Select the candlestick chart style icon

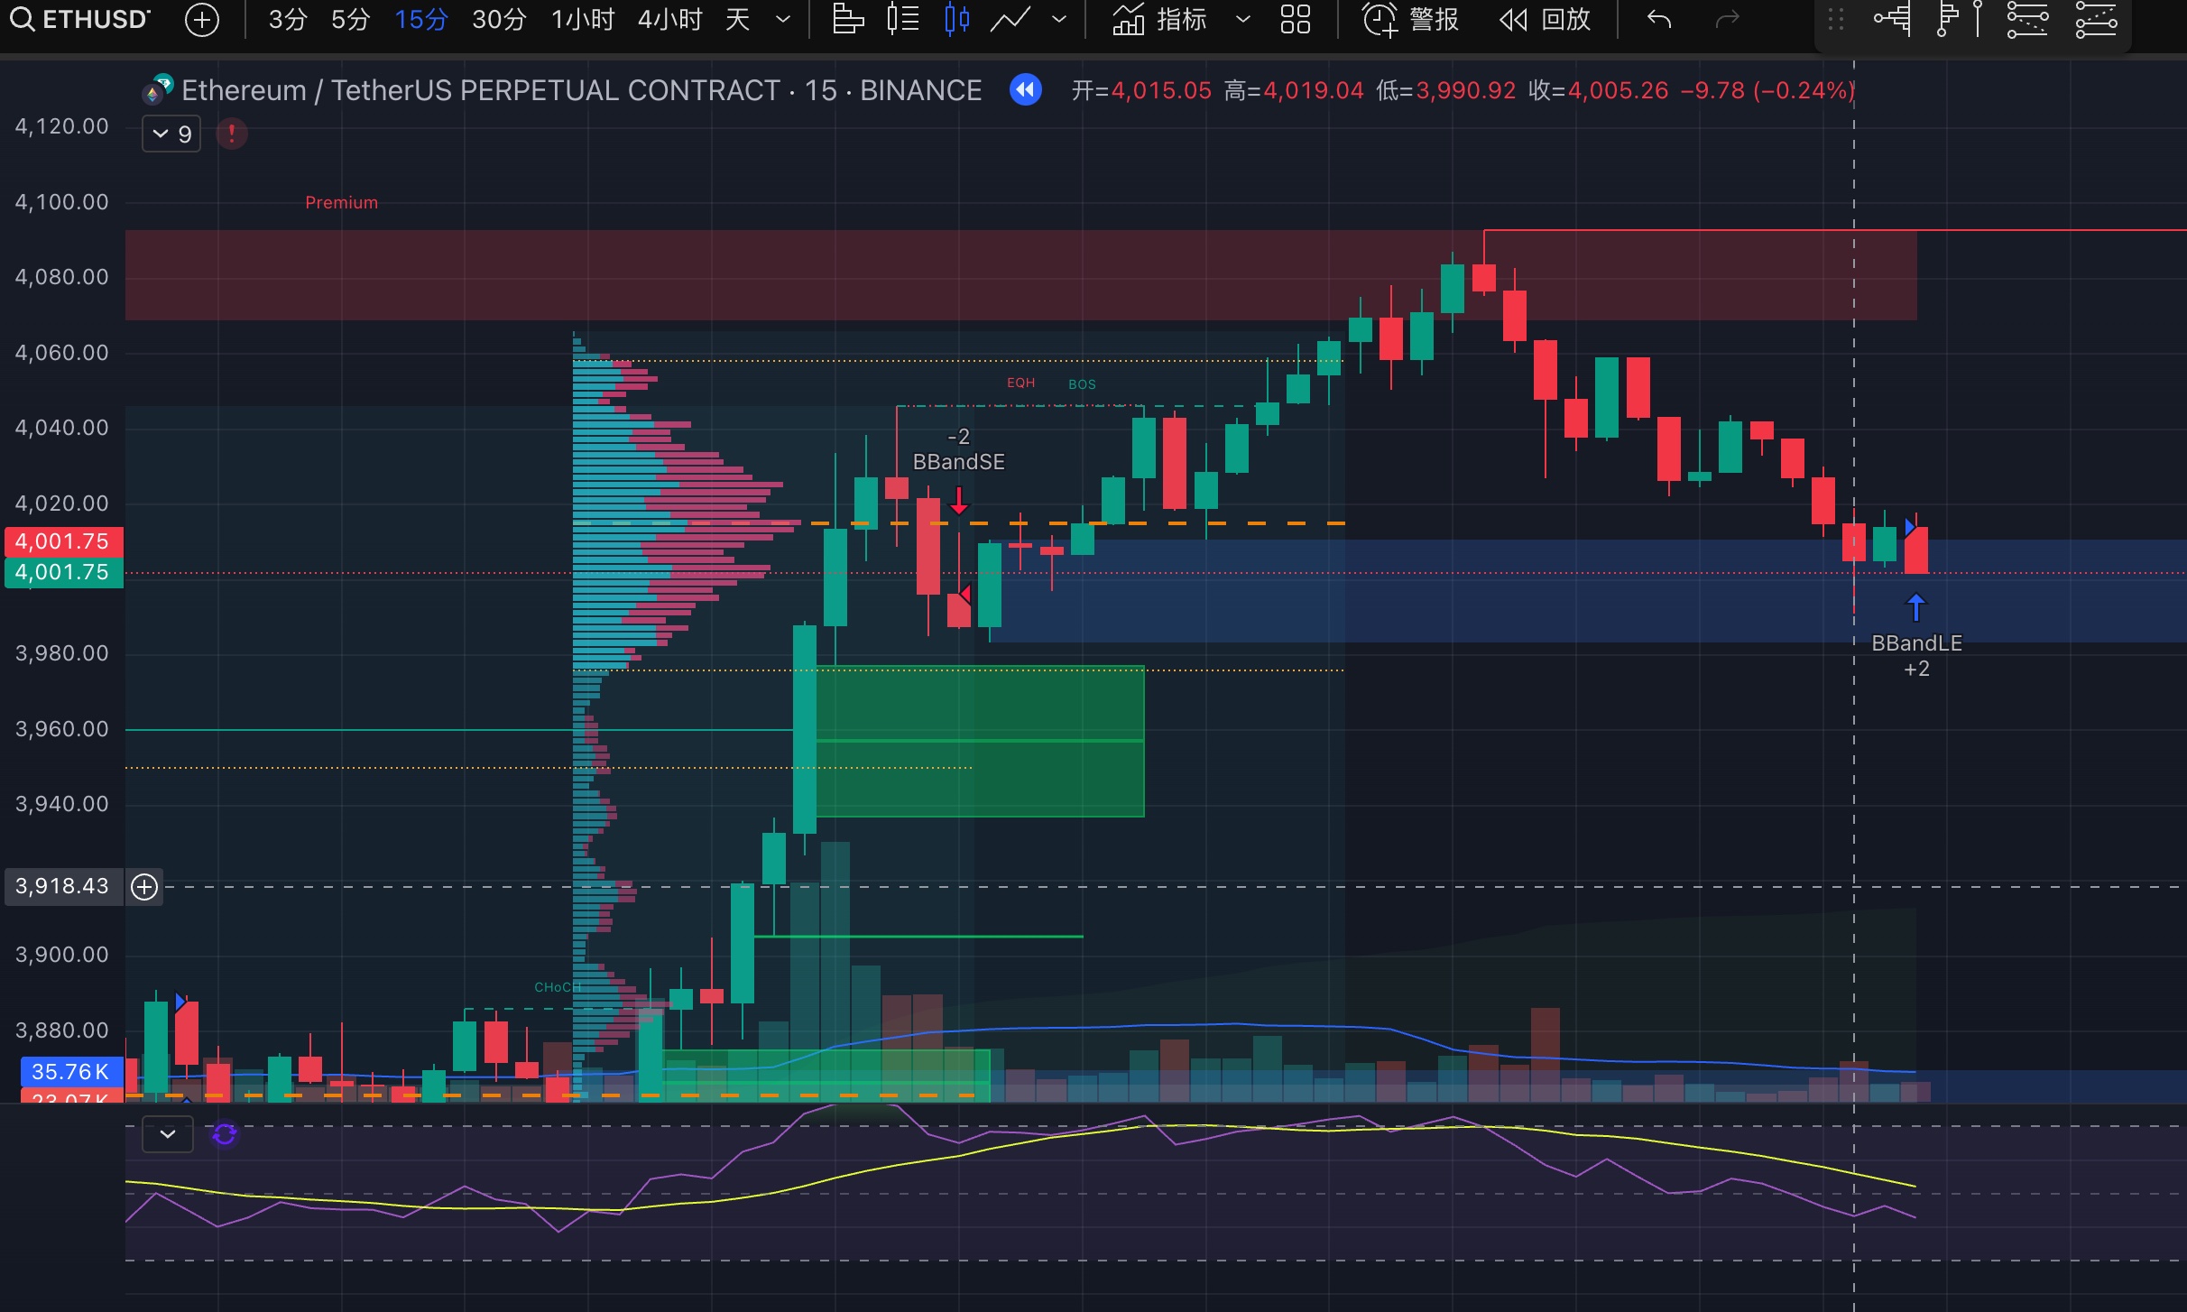(956, 19)
